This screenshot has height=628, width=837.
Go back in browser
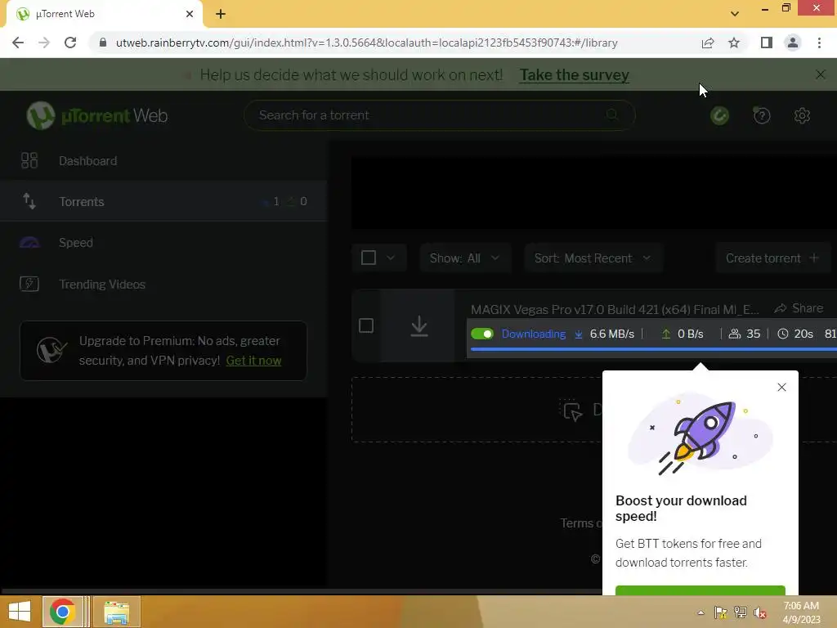[18, 43]
